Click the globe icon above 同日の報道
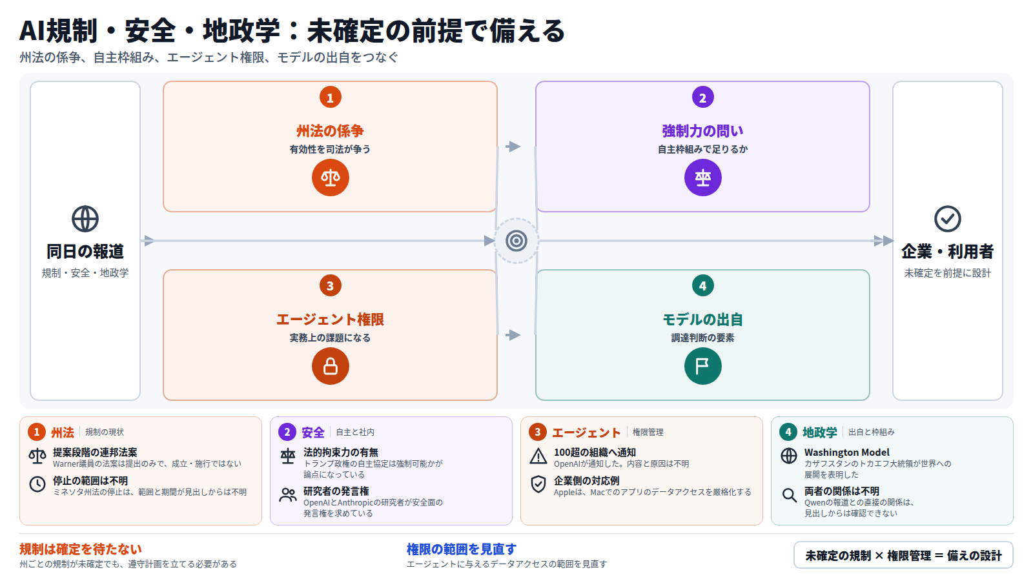Screen dimensions: 1033x581 coord(85,219)
